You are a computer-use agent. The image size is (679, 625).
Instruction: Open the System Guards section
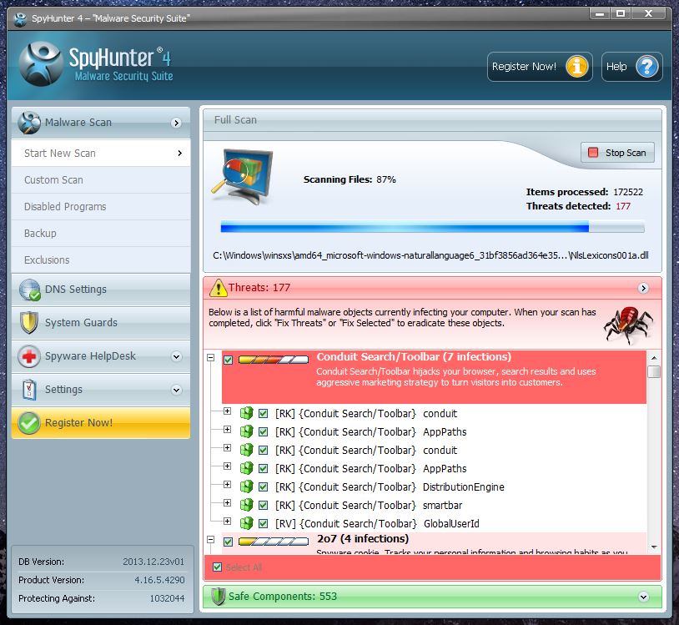(x=101, y=323)
